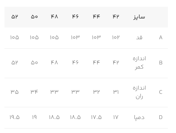Click the دمپا row title

[139, 118]
